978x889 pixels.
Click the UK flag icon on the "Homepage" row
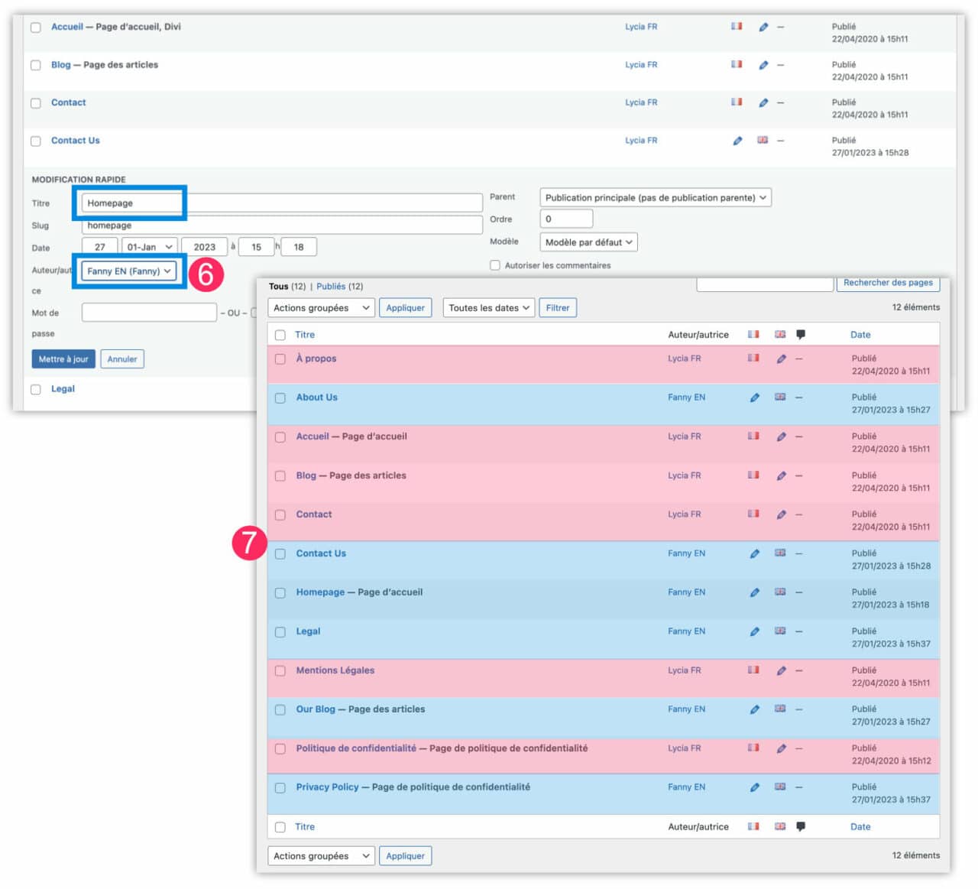(x=780, y=592)
